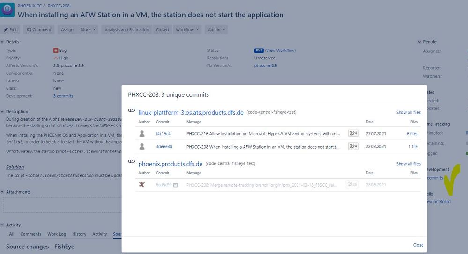Collapse the Activity section

point(2,225)
